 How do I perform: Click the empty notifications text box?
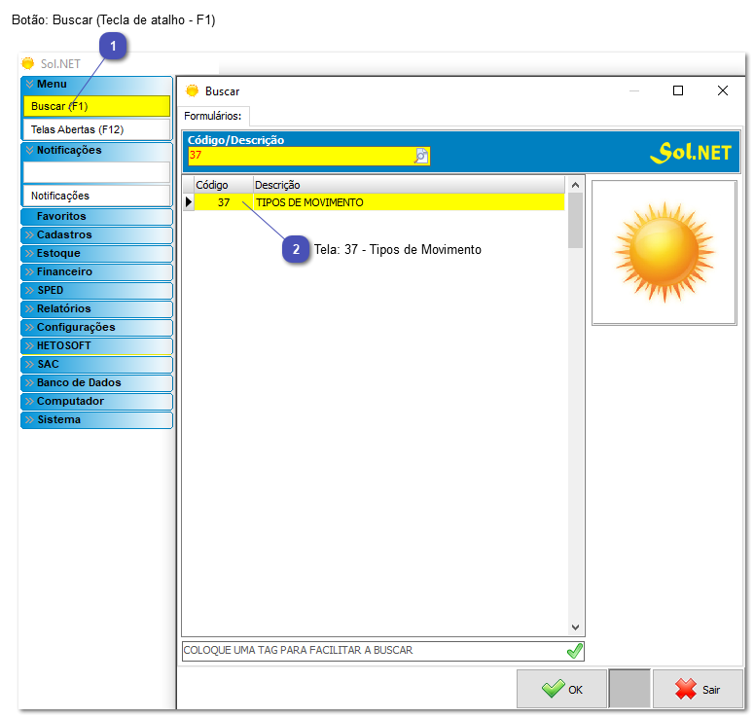point(96,172)
